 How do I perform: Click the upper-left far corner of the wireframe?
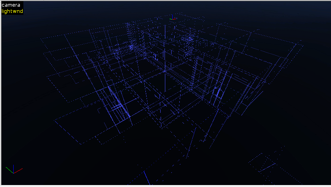(x=41, y=38)
